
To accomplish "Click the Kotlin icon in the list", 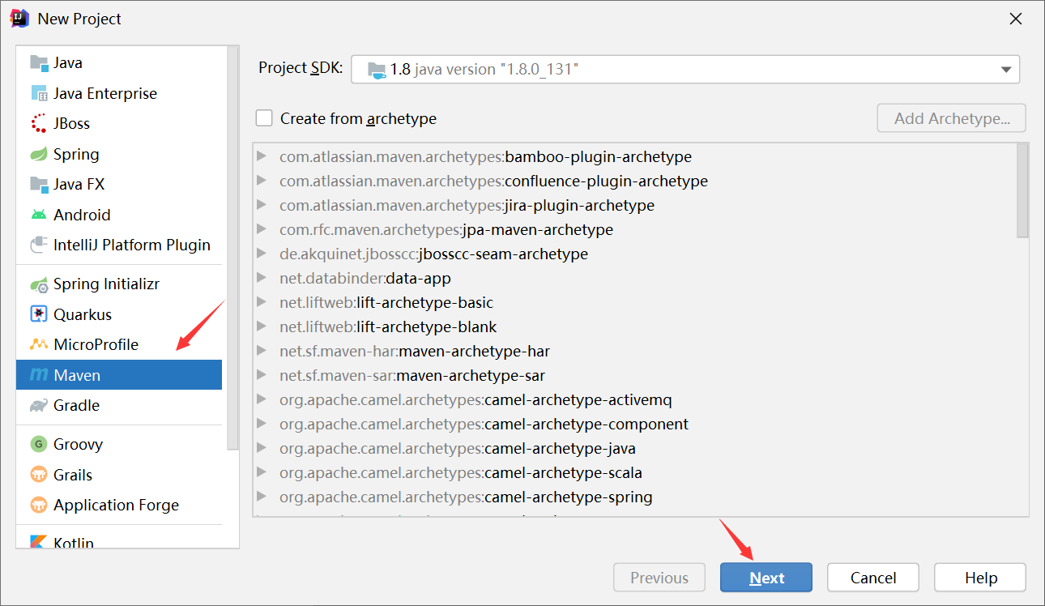I will click(x=39, y=542).
